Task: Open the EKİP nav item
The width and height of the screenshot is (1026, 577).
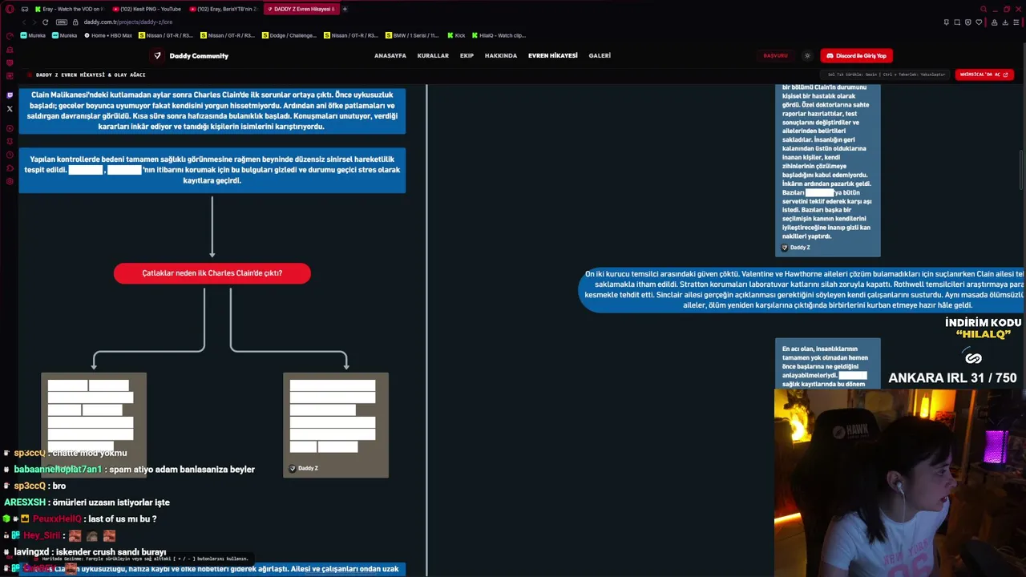Action: tap(467, 56)
